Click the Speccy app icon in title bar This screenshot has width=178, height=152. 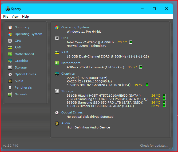(x=8, y=9)
